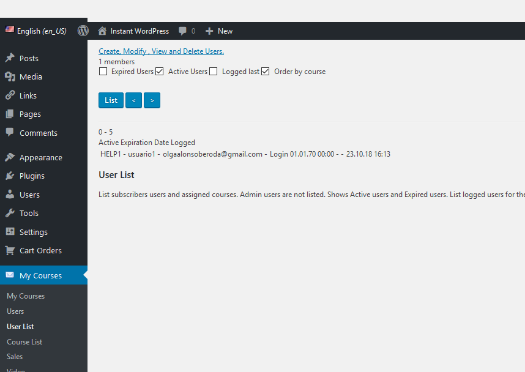Click the comment count 0 in admin bar
Viewport: 525px width, 372px height.
[x=193, y=31]
